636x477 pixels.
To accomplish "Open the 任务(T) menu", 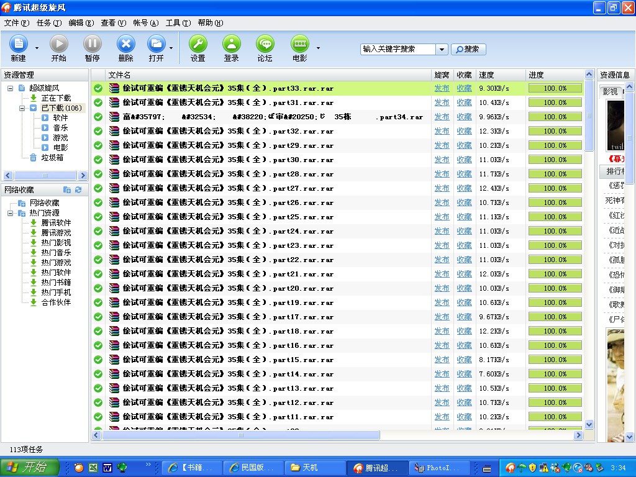I will pyautogui.click(x=49, y=23).
